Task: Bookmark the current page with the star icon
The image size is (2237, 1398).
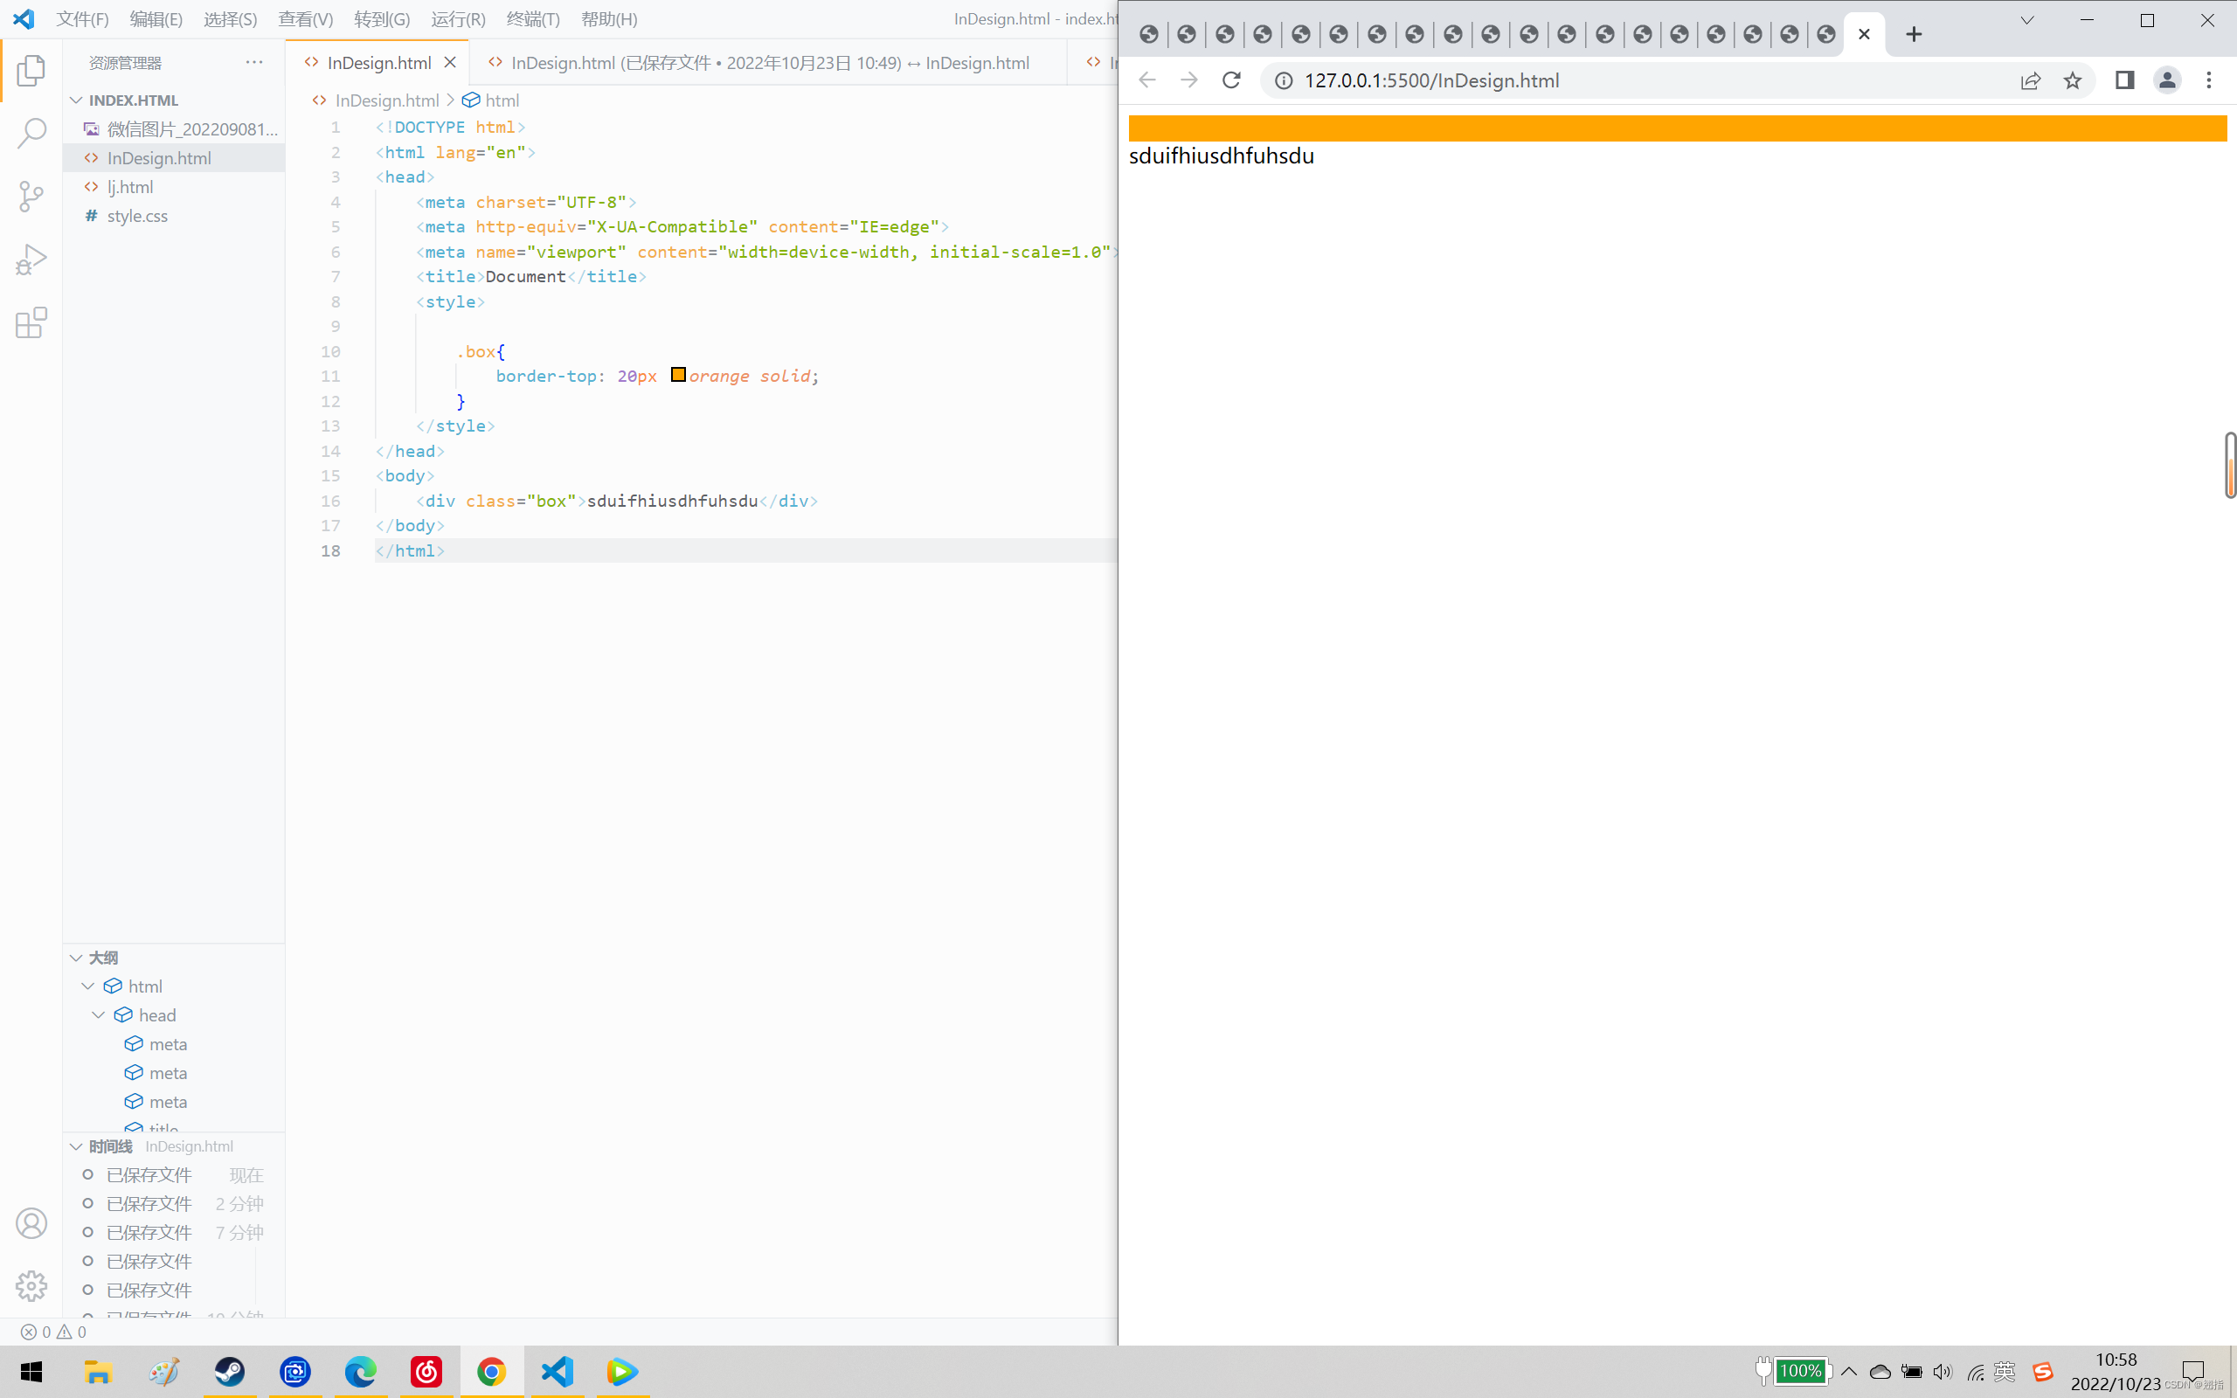Action: [x=2072, y=80]
